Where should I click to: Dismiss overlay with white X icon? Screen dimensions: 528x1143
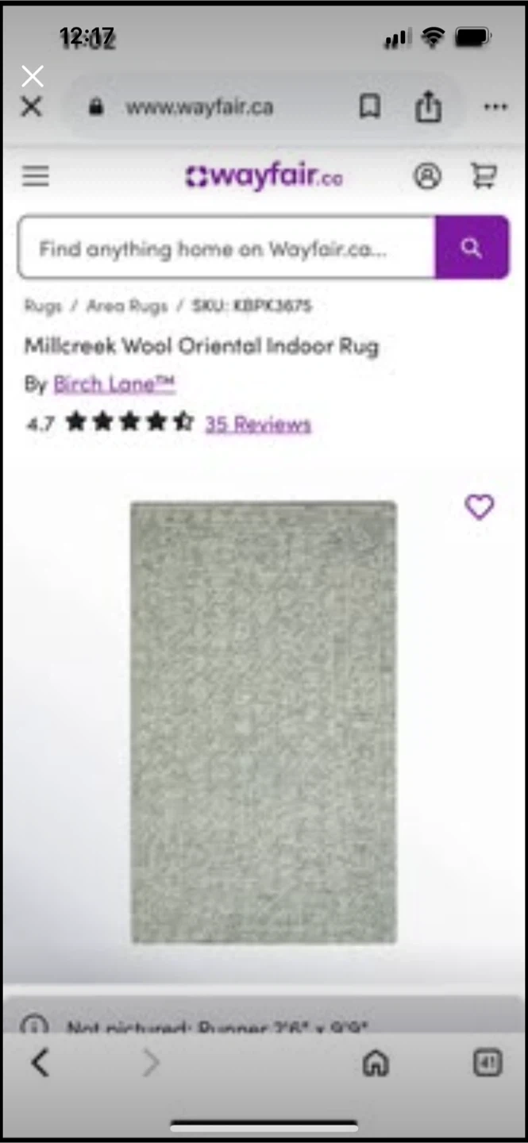[x=33, y=76]
